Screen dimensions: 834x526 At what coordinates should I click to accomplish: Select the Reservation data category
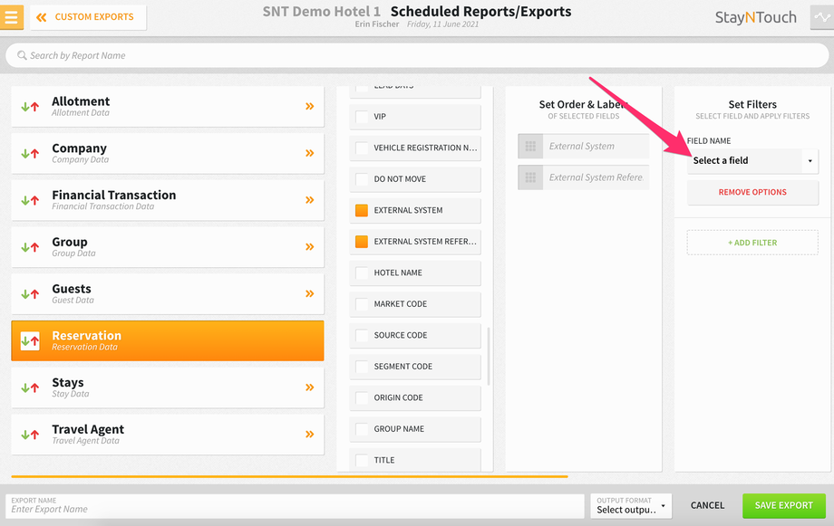pos(168,340)
